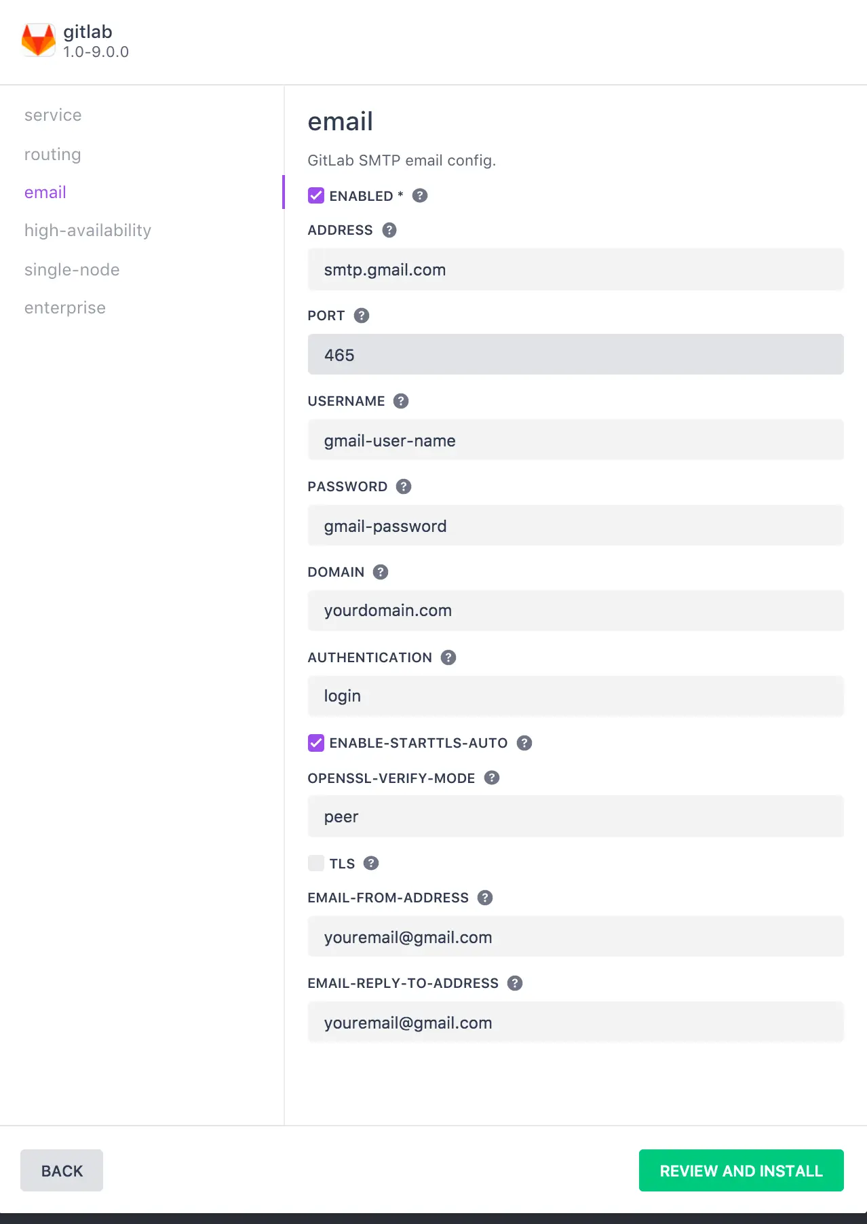Click the ADDRESS field with smtp.gmail.com
The image size is (867, 1224).
tap(576, 269)
